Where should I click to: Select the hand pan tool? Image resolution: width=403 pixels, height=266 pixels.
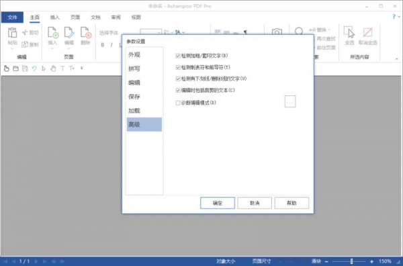tap(53, 69)
